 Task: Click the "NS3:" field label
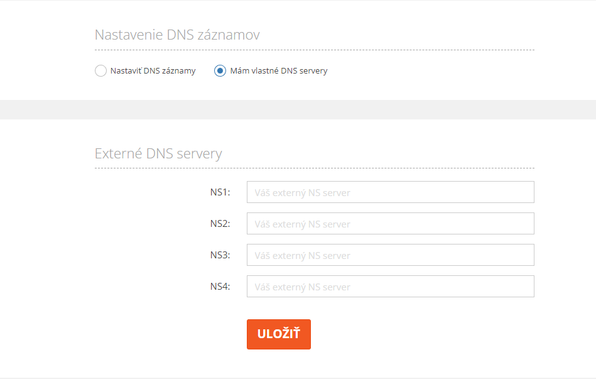click(220, 255)
